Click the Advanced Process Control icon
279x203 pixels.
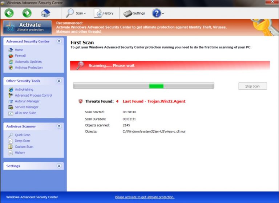(11, 96)
